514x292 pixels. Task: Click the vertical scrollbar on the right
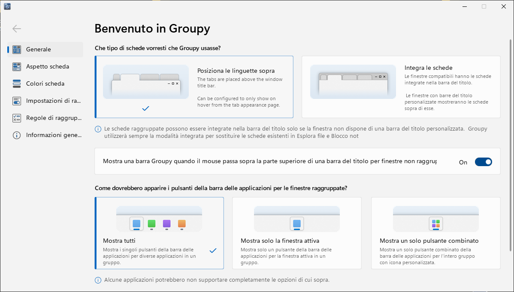tap(511, 146)
